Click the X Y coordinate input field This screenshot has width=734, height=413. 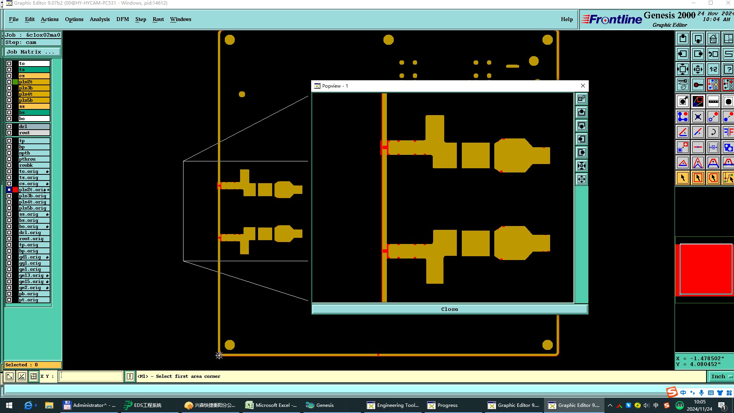[x=91, y=377]
